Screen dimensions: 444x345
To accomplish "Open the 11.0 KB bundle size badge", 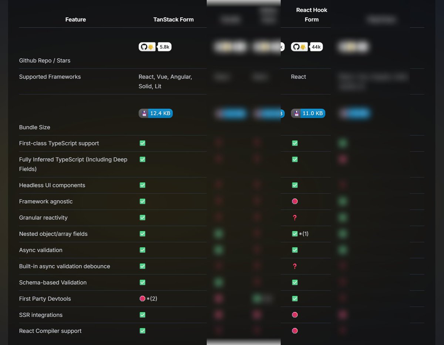I will (x=308, y=113).
